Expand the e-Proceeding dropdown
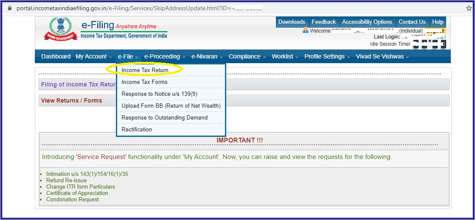The width and height of the screenshot is (475, 220). pos(164,56)
